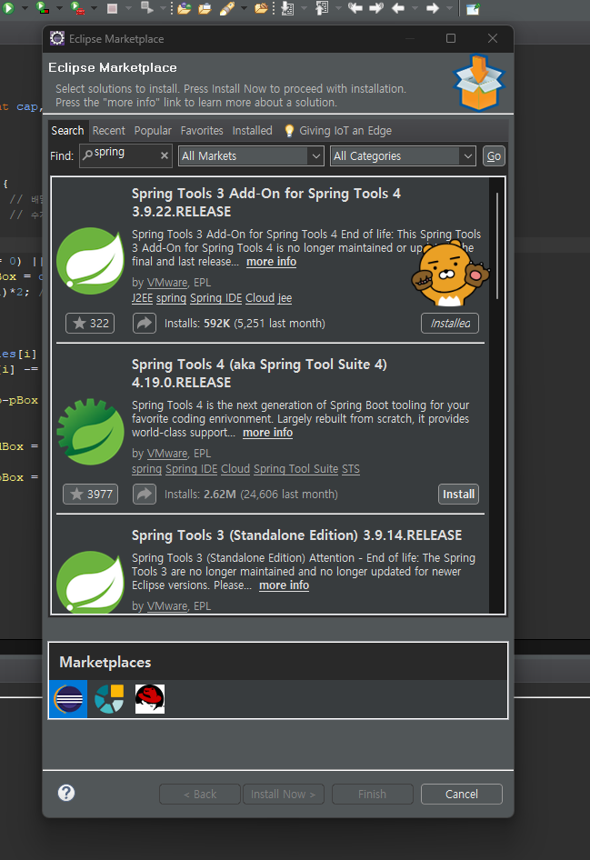
Task: Click the Find search field containing spring
Action: point(125,155)
